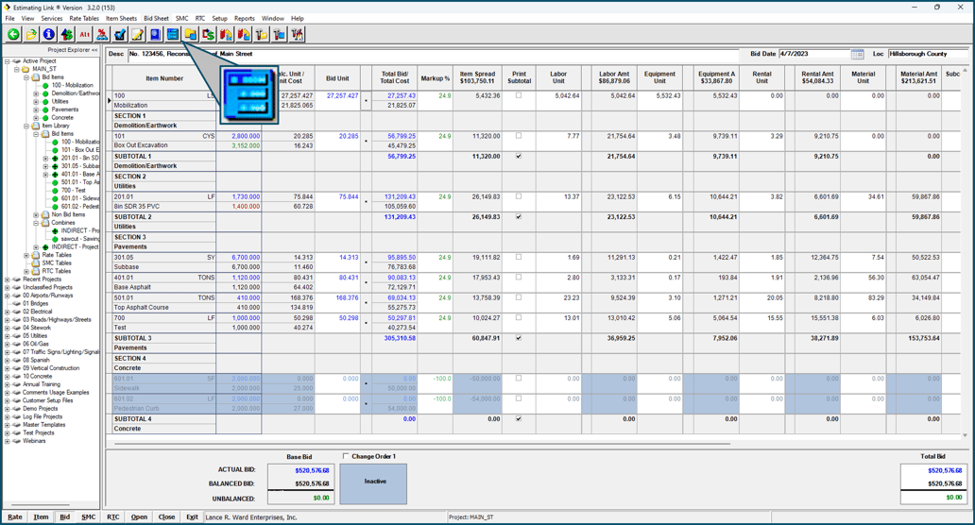Open the Item Sheets menu
Screen dimensions: 975x525
click(x=121, y=18)
